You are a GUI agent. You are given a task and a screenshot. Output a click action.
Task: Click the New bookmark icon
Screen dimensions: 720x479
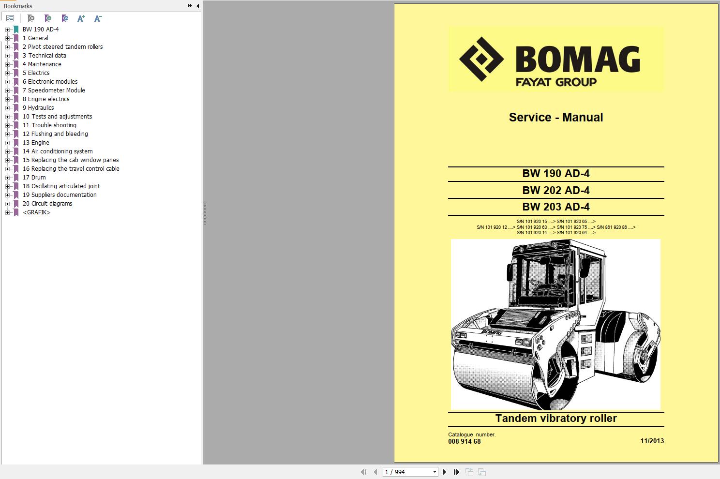pos(48,18)
